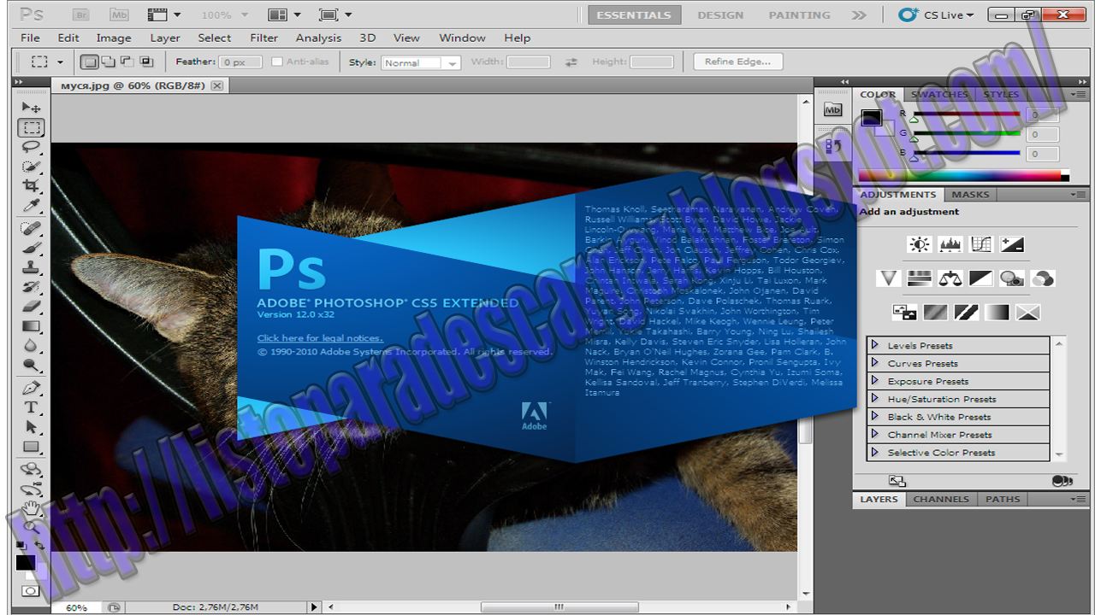
Task: Open the Style dropdown
Action: click(421, 62)
